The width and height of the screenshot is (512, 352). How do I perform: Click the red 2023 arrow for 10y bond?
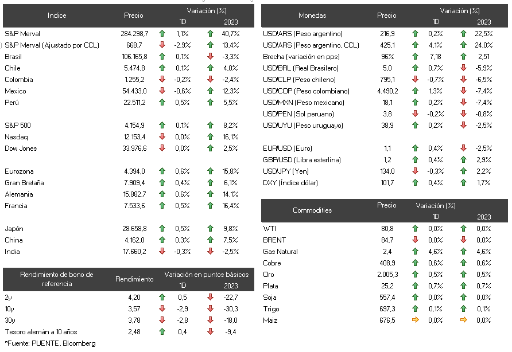[210, 308]
